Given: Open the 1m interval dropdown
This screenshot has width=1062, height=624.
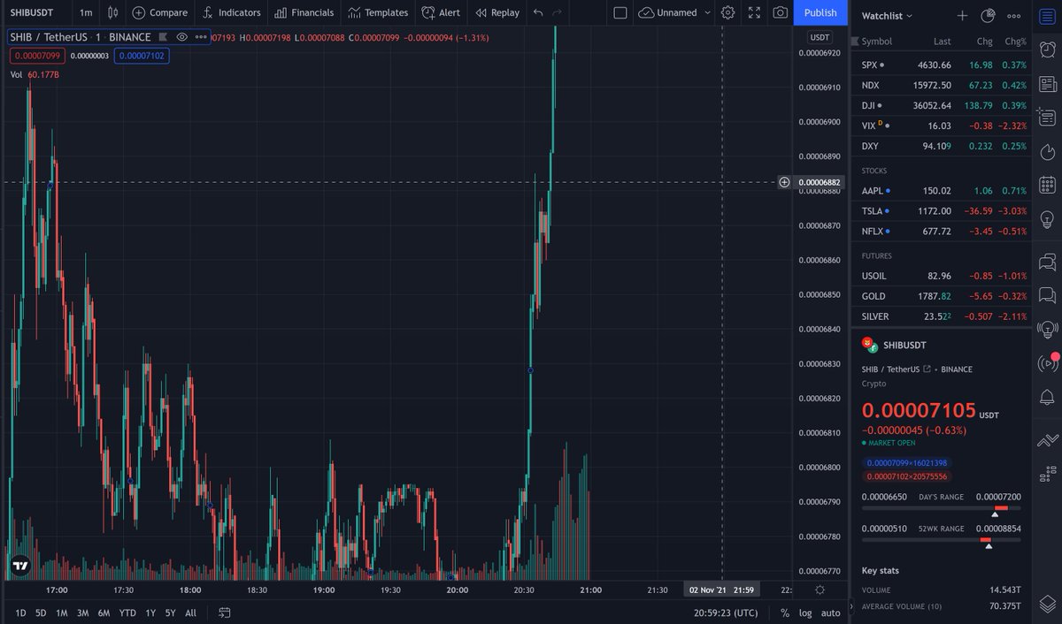Looking at the screenshot, I should [x=86, y=12].
